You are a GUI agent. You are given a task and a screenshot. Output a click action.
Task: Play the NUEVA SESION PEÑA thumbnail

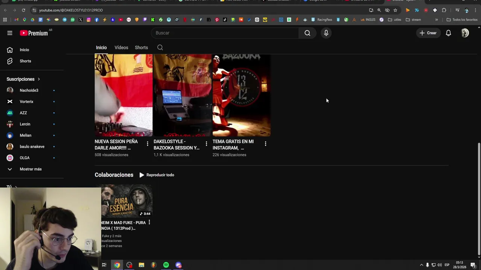(124, 95)
